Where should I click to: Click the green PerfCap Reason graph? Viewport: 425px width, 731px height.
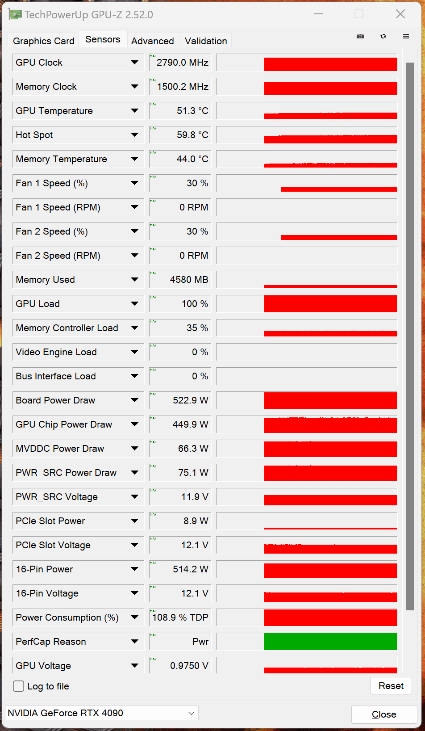(x=307, y=642)
